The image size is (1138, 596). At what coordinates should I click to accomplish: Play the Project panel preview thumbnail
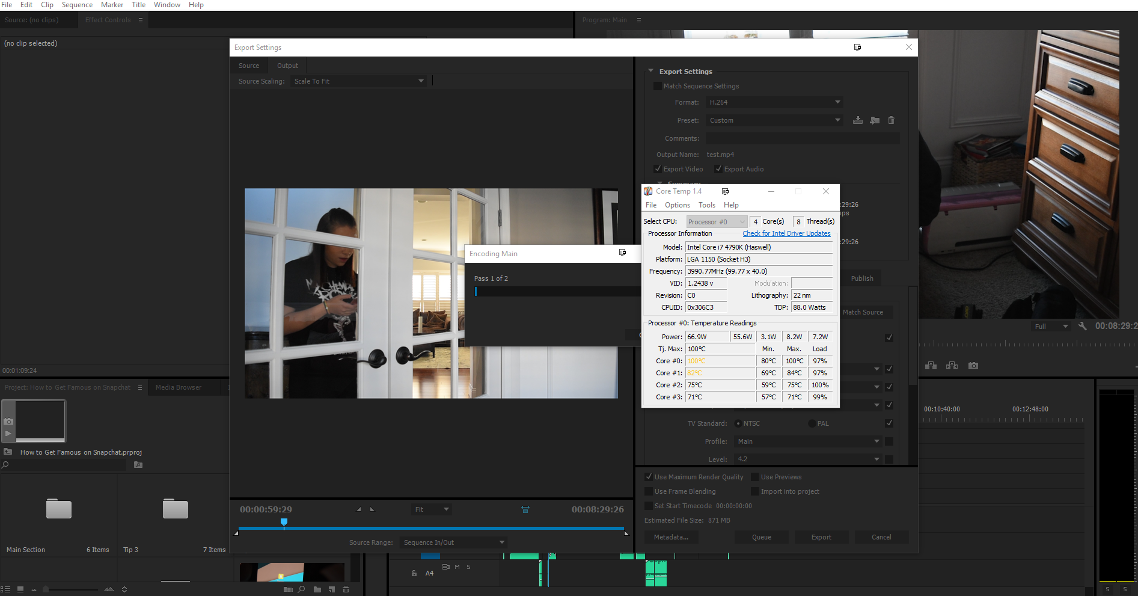[8, 433]
